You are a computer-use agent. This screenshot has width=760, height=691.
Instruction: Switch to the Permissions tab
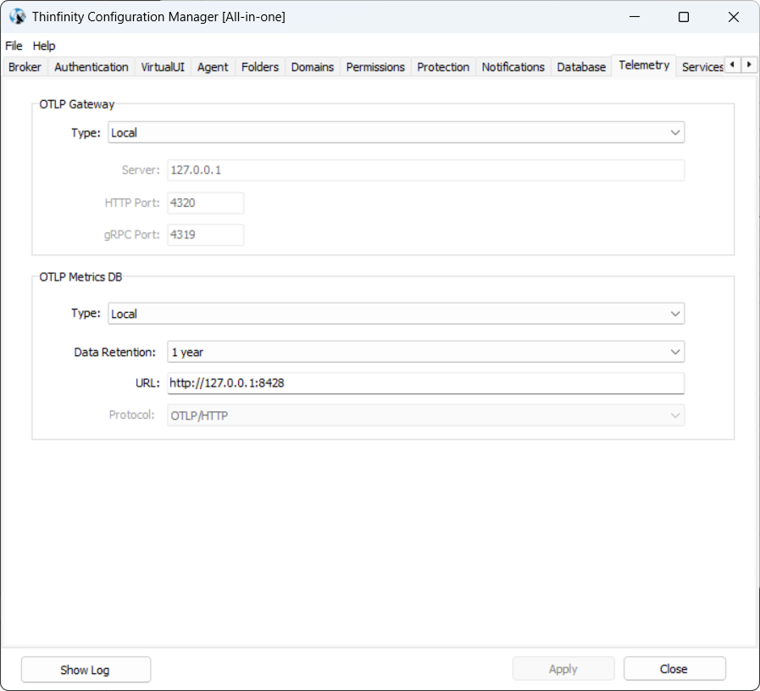click(375, 67)
